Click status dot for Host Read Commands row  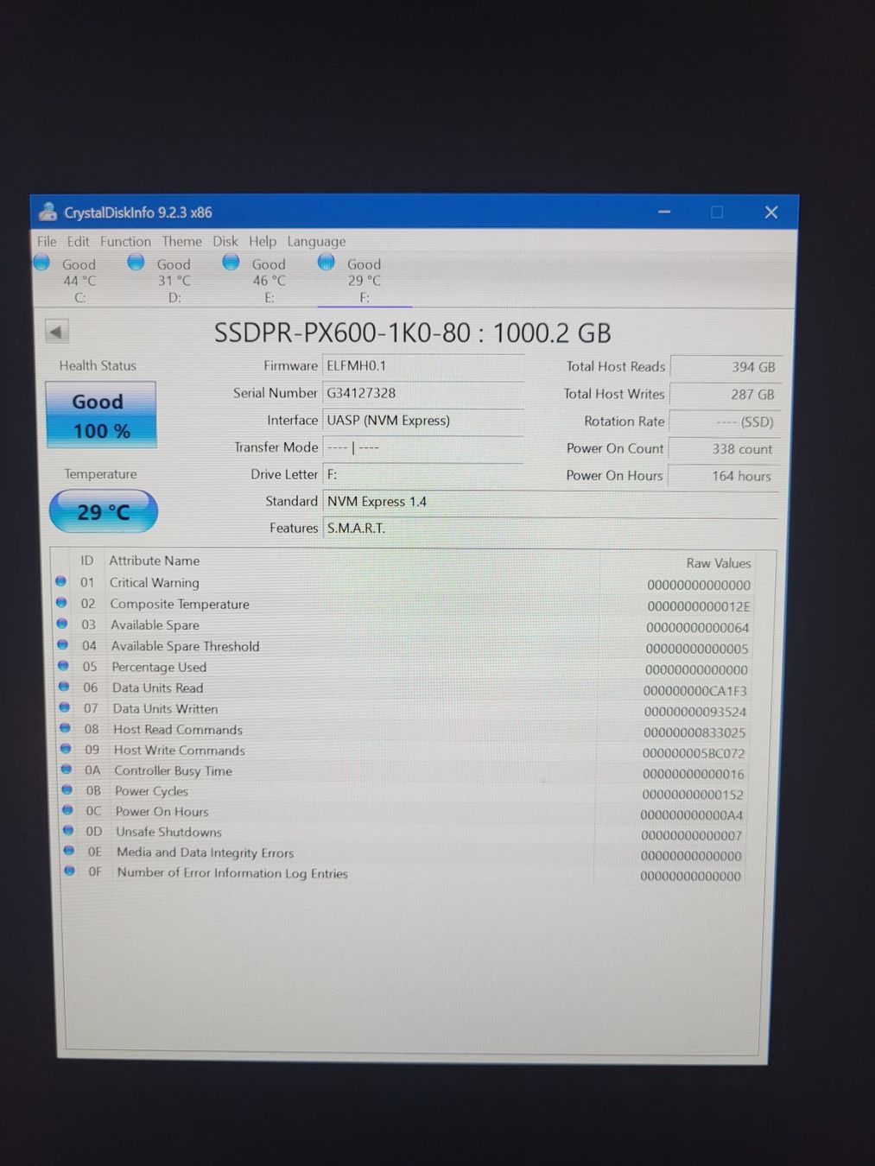pyautogui.click(x=66, y=728)
